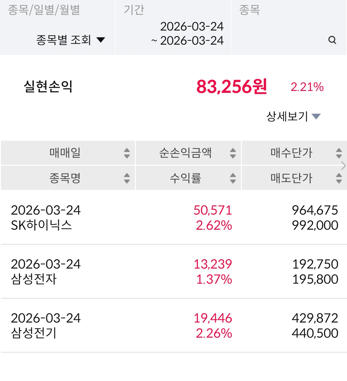Screen dimensions: 347x381
Task: Open the 종목별 조회 dropdown
Action: click(x=71, y=40)
